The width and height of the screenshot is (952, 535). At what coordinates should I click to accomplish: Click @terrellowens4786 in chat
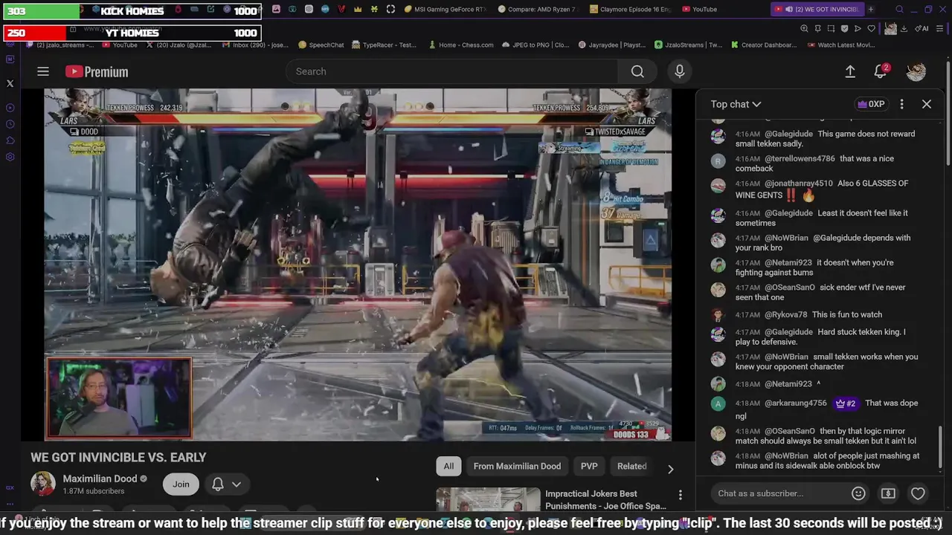800,158
